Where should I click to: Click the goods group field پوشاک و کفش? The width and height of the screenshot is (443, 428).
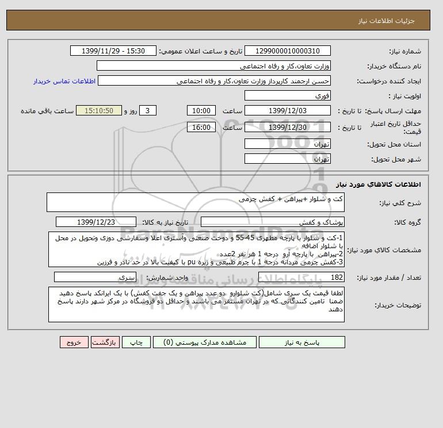click(x=272, y=222)
